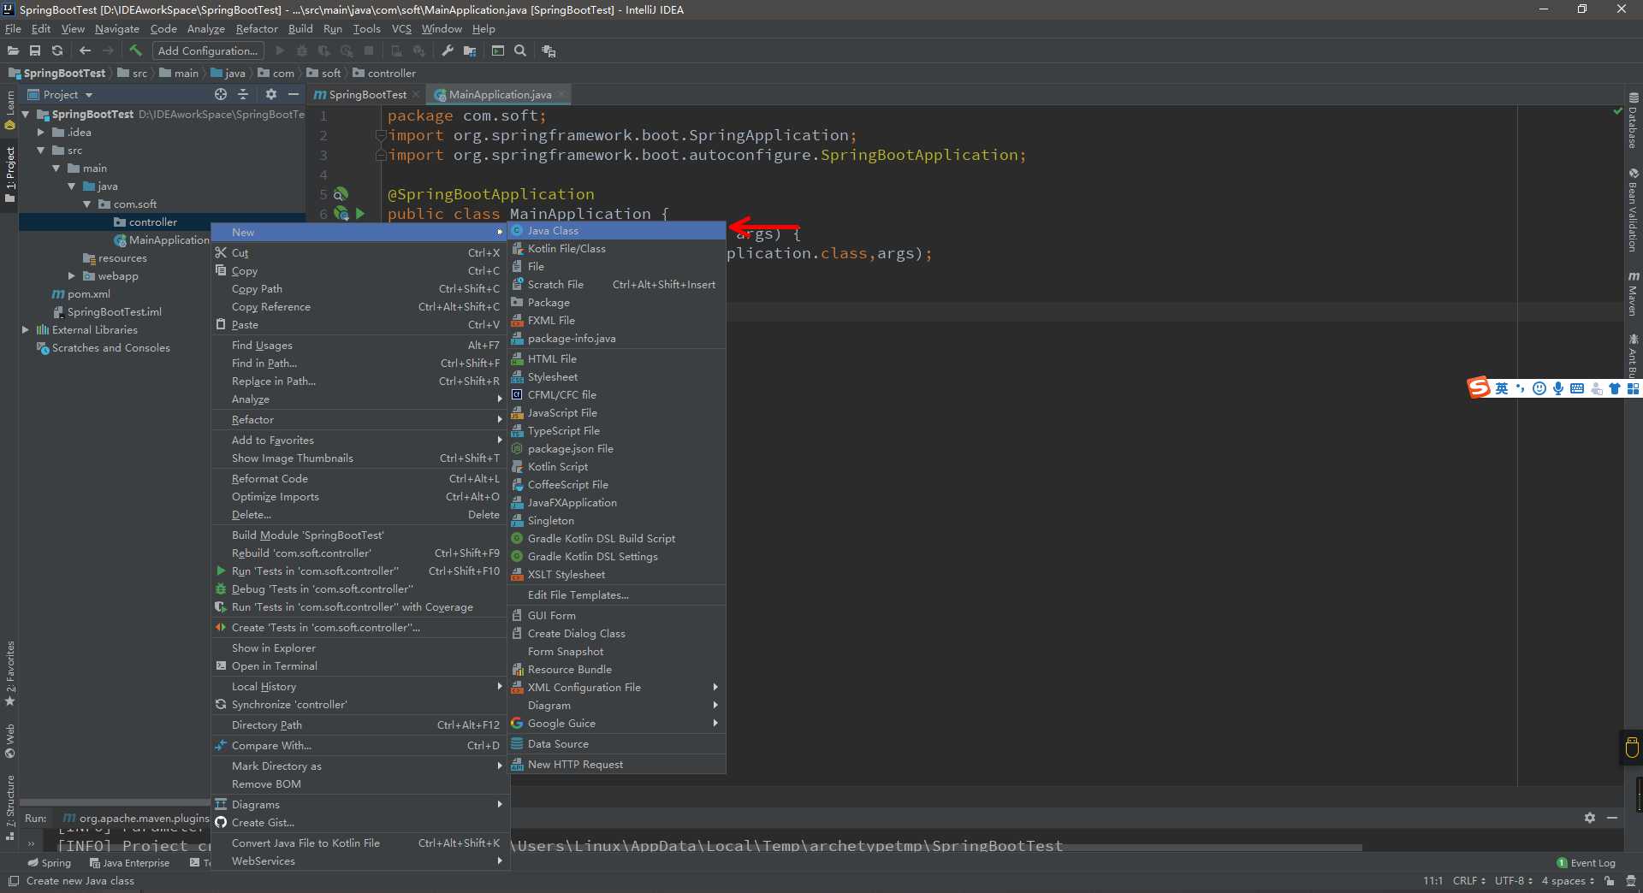Toggle the 1: Project tool window
The width and height of the screenshot is (1643, 893).
click(10, 174)
